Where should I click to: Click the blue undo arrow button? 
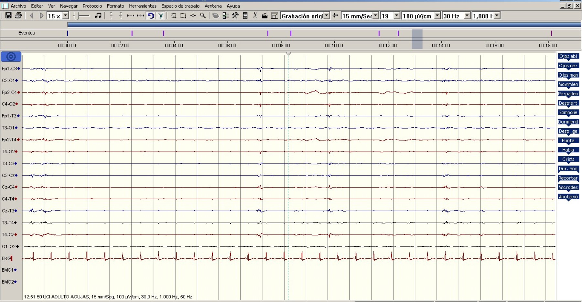151,16
